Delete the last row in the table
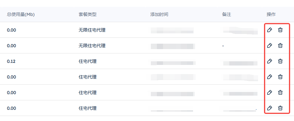 click(280, 108)
